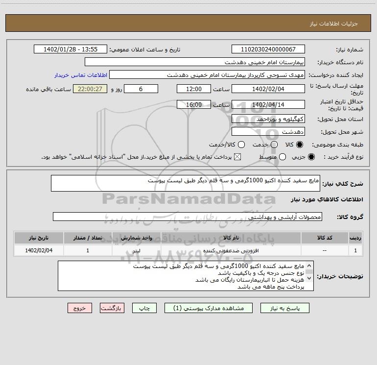
Task: Click the buyer notes text area
Action: pyautogui.click(x=186, y=276)
